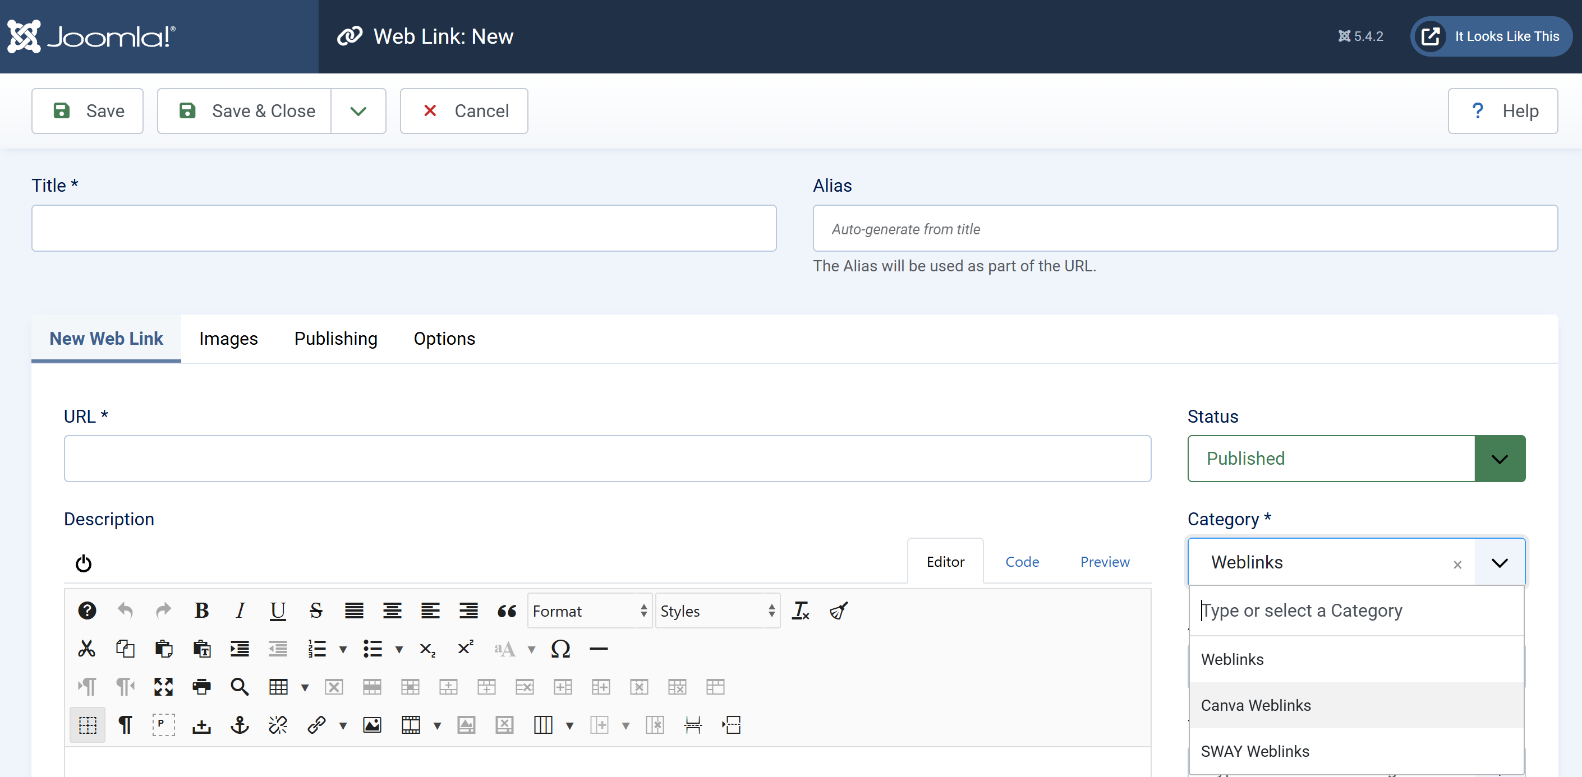Screen dimensions: 1582x777
Task: Click the blockquote icon
Action: tap(507, 610)
